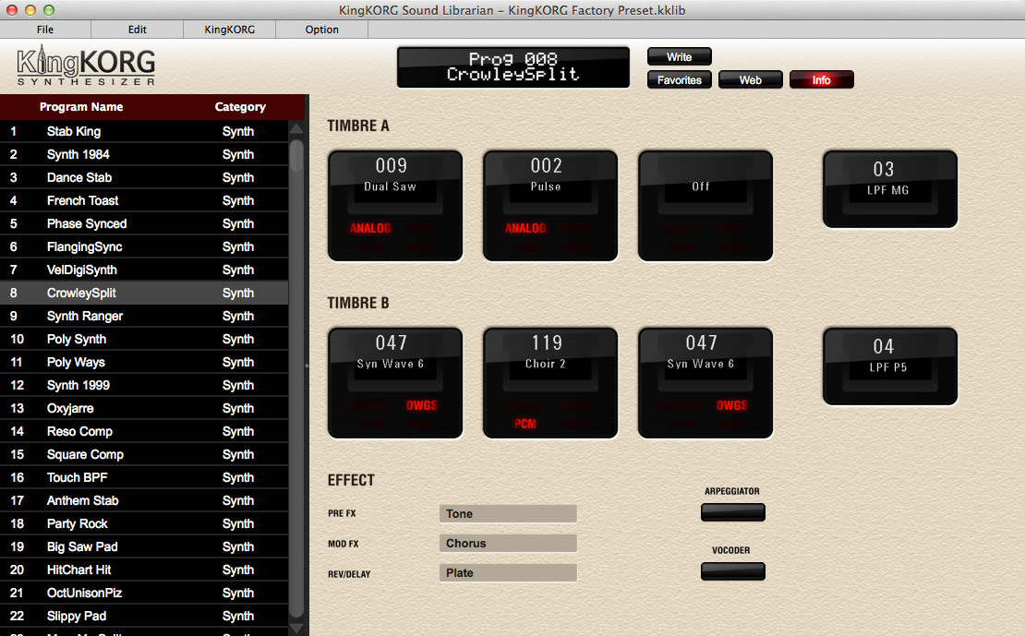Open the PRE FX Tone selector
This screenshot has width=1025, height=636.
(x=507, y=514)
